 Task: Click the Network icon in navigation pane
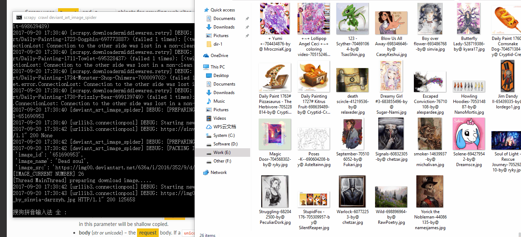(206, 172)
